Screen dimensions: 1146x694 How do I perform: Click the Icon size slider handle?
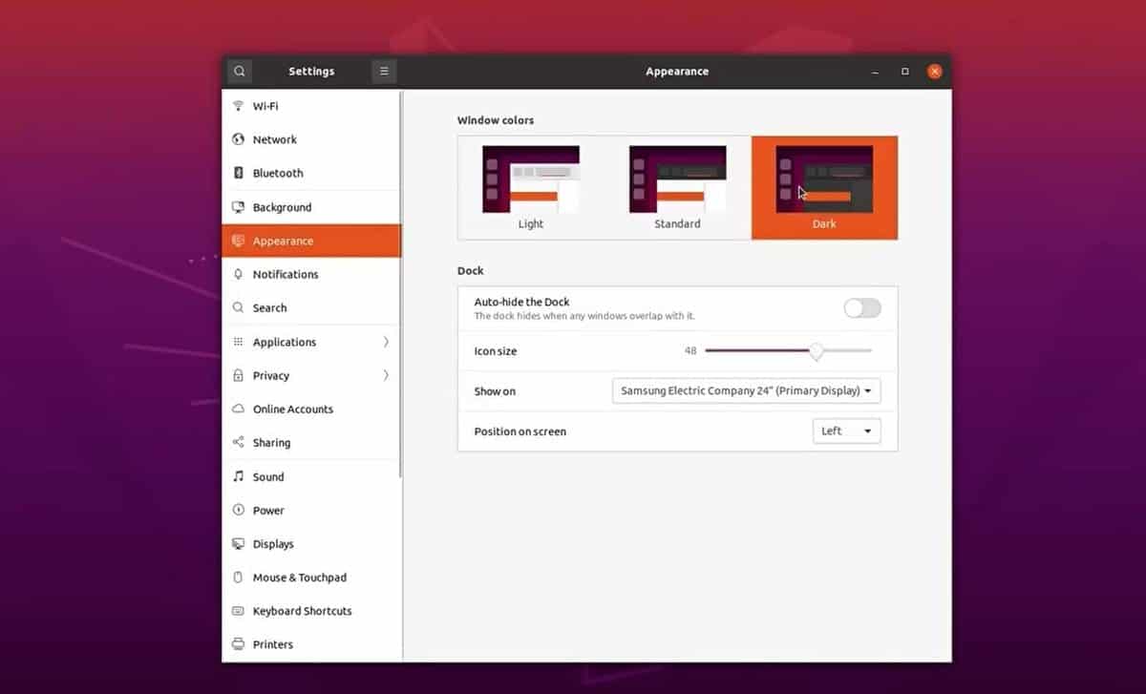tap(817, 351)
